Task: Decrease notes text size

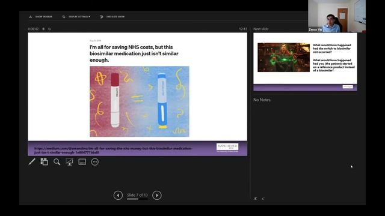Action: 263,199
